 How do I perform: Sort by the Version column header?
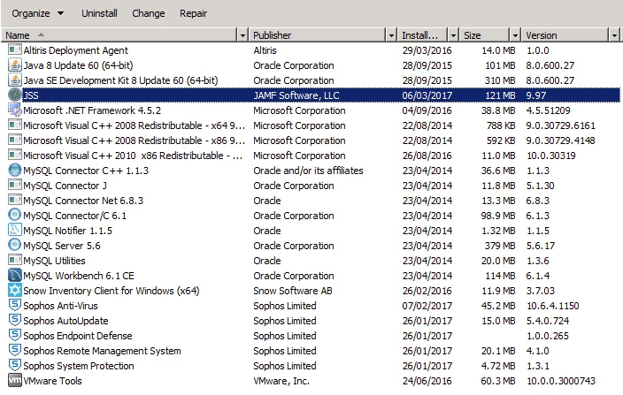coord(565,35)
